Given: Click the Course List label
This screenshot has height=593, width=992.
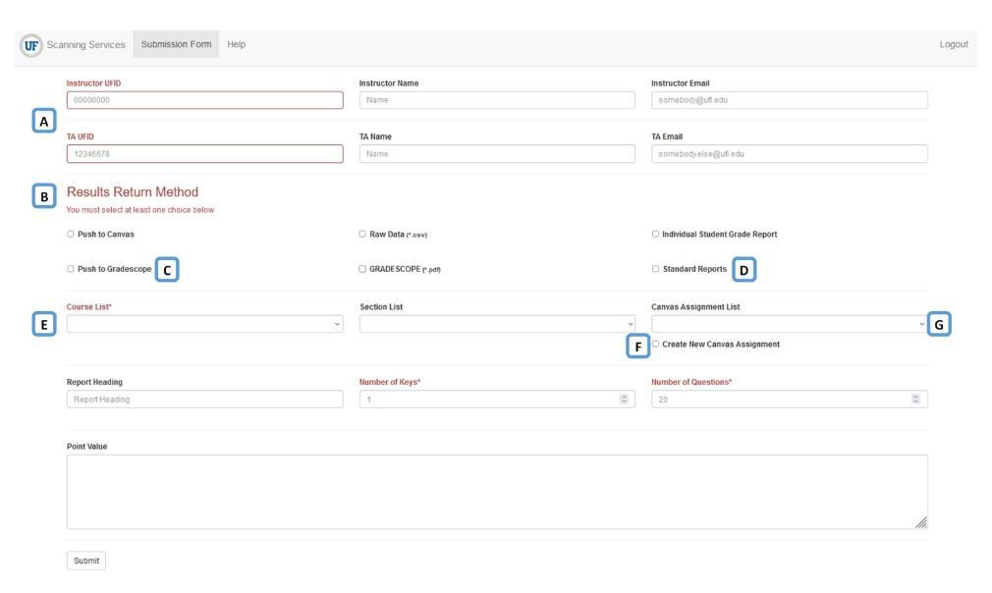Looking at the screenshot, I should pos(88,306).
